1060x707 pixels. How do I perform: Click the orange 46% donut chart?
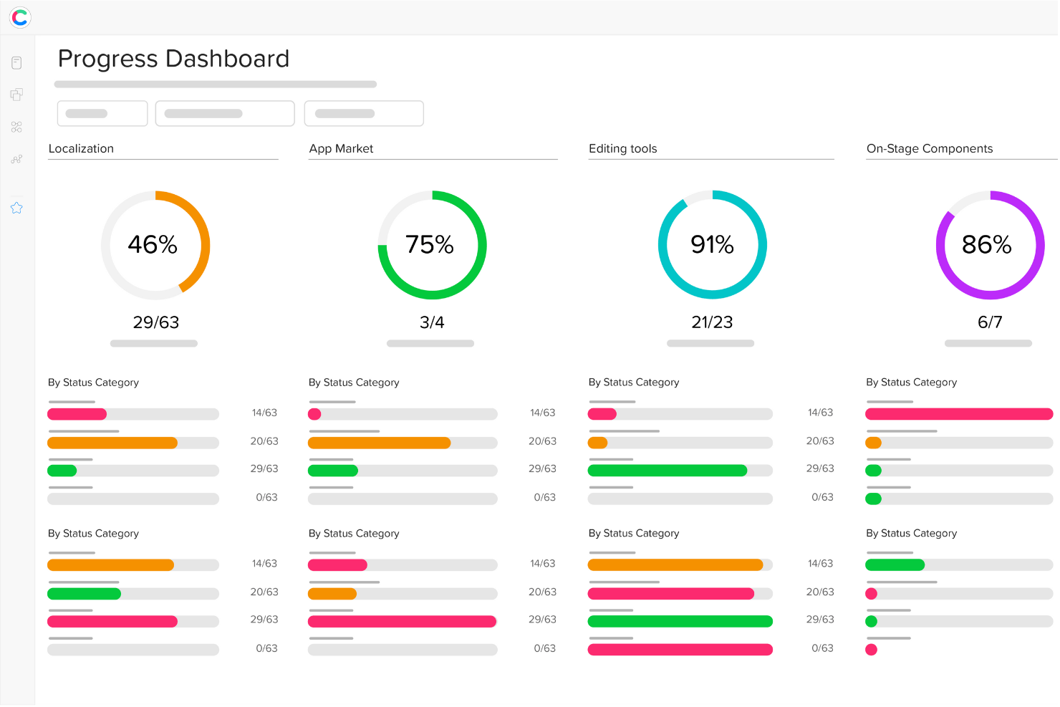[x=155, y=245]
